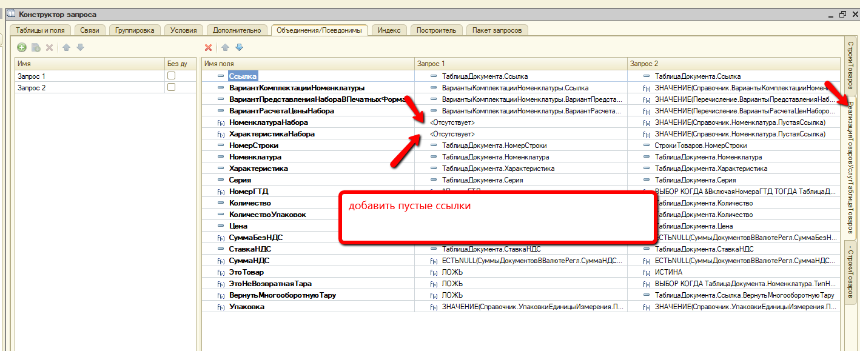This screenshot has height=351, width=860.
Task: Select the Серия field name
Action: click(x=240, y=180)
